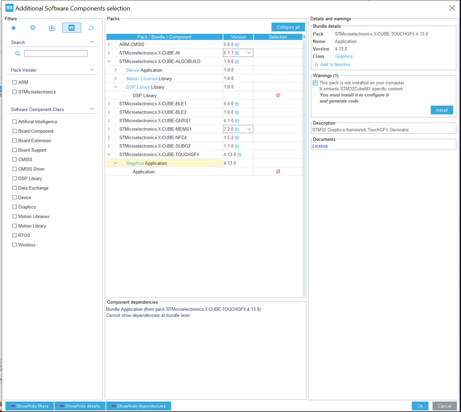Open the Graphics class link in details
This screenshot has width=461, height=412.
pyautogui.click(x=344, y=56)
